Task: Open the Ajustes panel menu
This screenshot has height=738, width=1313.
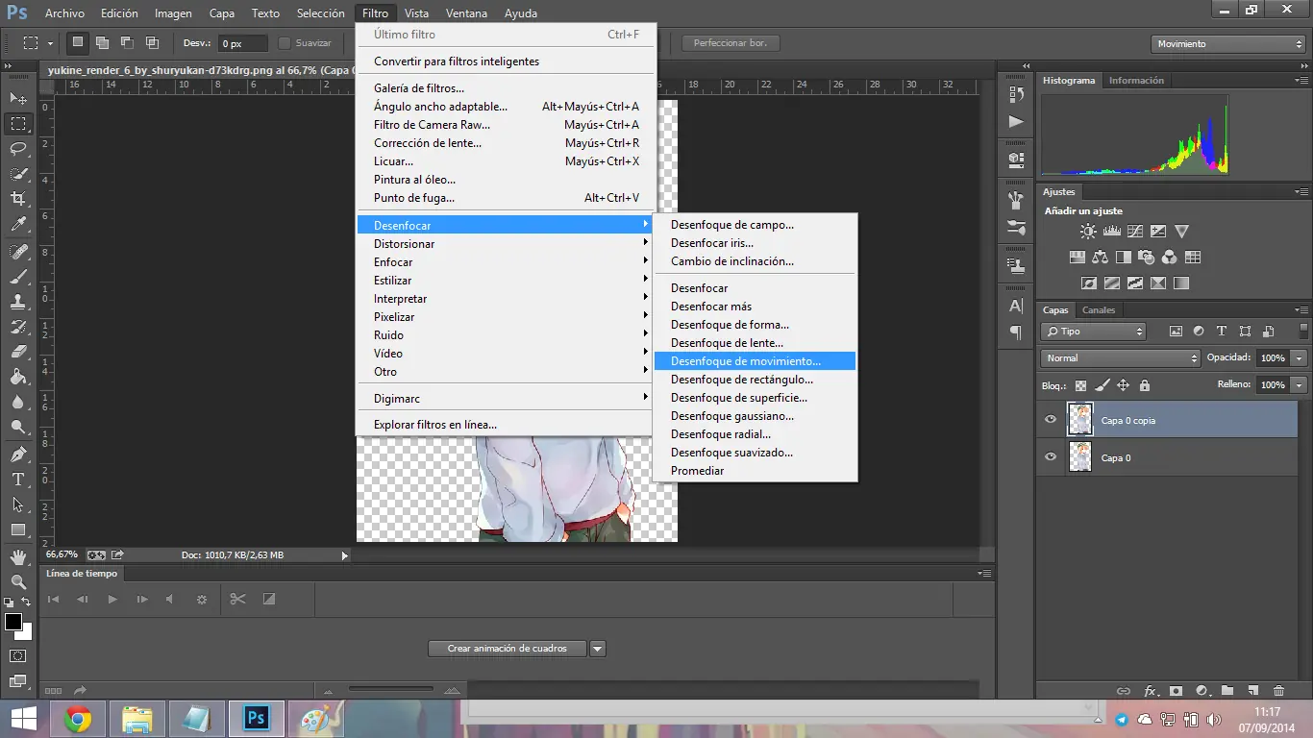Action: [x=1301, y=192]
